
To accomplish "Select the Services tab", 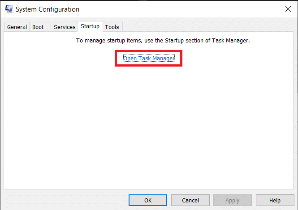I will click(65, 27).
